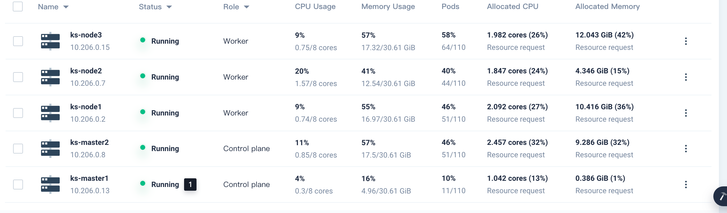Open the Status filter dropdown
The image size is (727, 213).
click(x=169, y=7)
